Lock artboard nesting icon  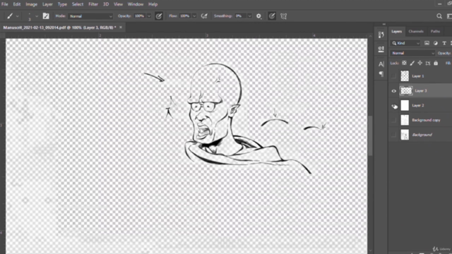pos(428,63)
